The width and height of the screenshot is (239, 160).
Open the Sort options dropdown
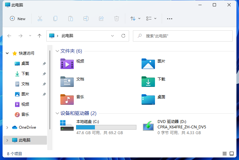(x=135, y=19)
